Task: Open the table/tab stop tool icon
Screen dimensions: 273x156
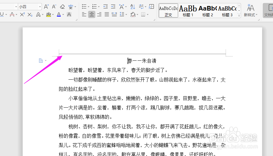Action: (x=151, y=7)
